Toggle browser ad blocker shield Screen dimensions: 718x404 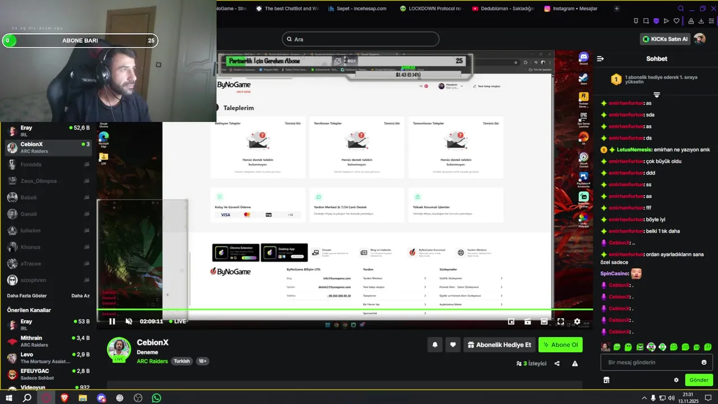(656, 21)
